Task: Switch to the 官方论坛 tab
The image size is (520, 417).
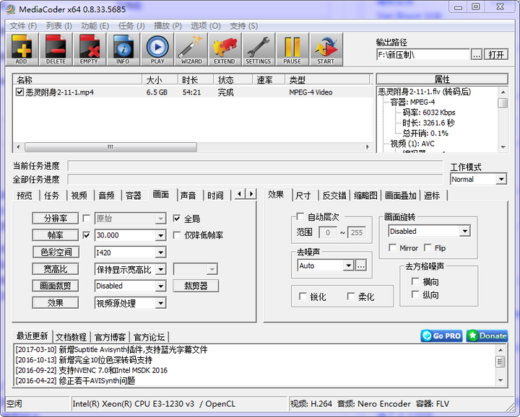Action: click(x=149, y=337)
